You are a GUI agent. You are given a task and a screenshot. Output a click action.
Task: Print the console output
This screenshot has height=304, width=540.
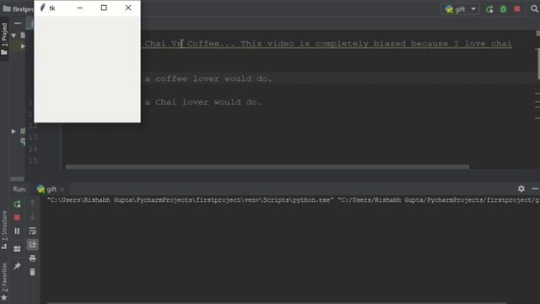[32, 258]
